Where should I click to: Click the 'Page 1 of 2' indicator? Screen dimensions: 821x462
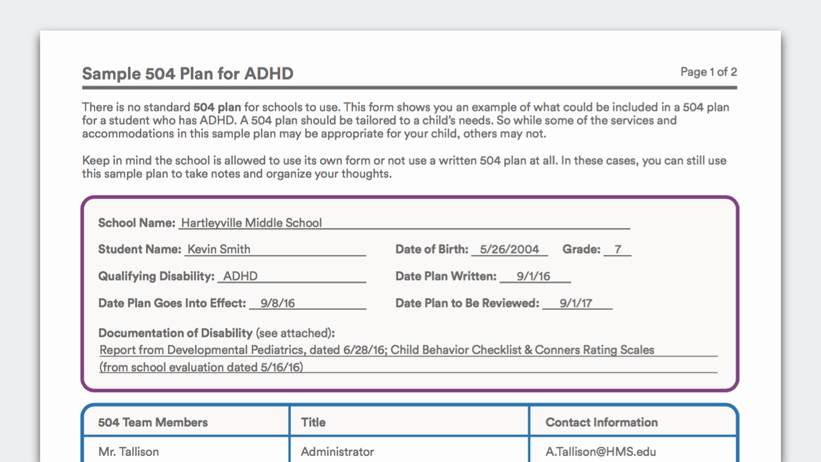708,72
